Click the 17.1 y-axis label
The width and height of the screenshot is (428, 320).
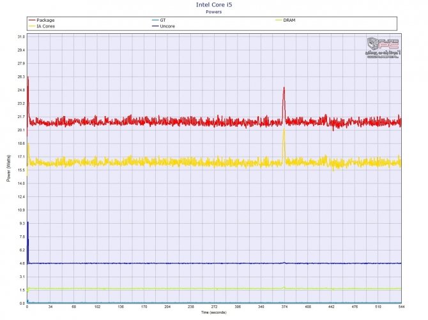21,157
